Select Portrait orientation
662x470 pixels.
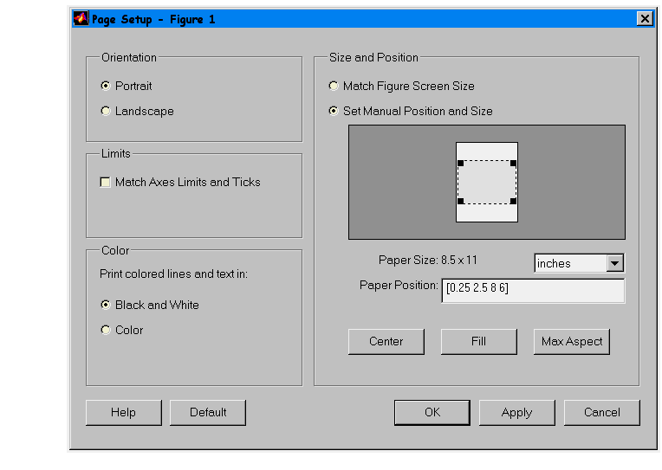106,86
